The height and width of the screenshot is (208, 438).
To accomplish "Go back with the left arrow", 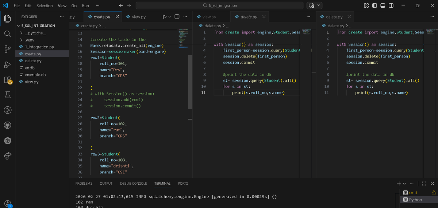I will pos(121,5).
